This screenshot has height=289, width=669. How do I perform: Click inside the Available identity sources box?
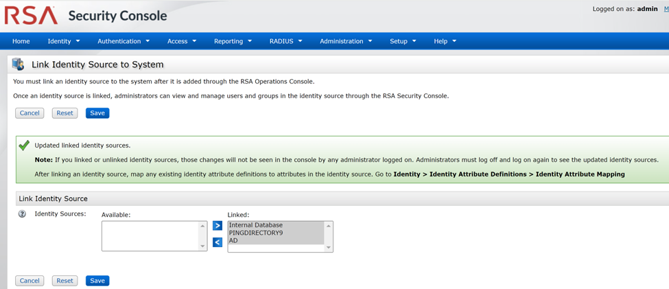[x=150, y=236]
